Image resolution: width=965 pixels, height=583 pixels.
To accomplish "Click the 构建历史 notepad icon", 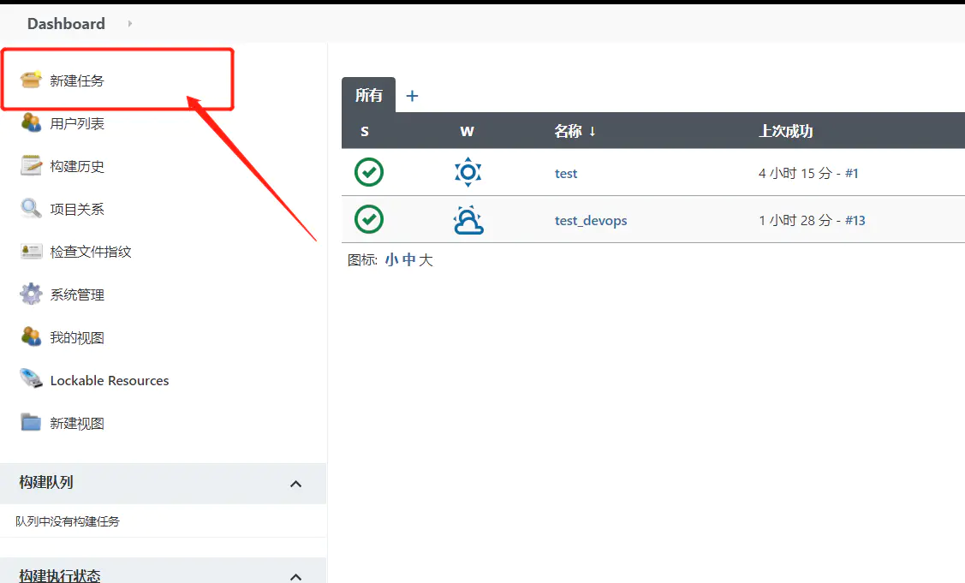I will [31, 165].
